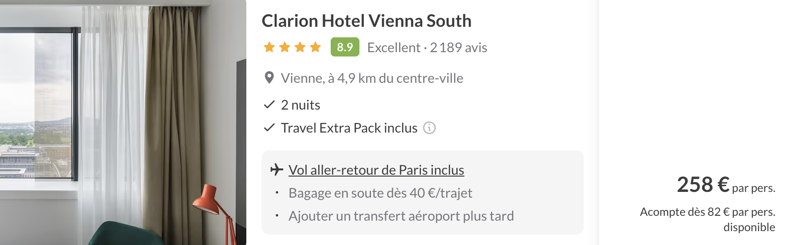Screen dimensions: 785x245
Task: Select the green 8.9 rating badge
Action: click(345, 47)
